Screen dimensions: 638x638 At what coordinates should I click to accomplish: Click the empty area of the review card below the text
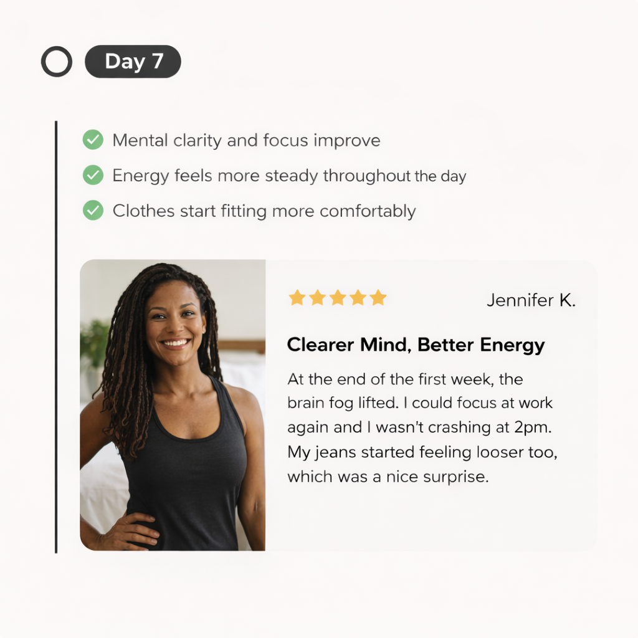point(431,519)
